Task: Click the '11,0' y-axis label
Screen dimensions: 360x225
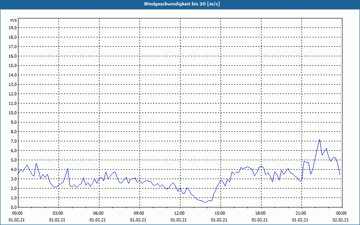Action: point(13,103)
